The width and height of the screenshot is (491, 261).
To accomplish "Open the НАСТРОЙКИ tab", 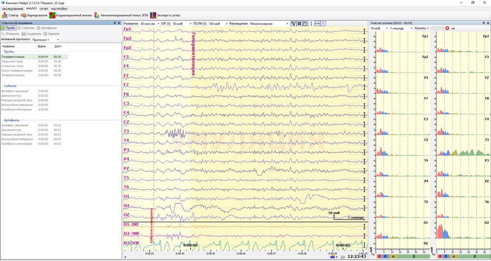I will pos(59,9).
